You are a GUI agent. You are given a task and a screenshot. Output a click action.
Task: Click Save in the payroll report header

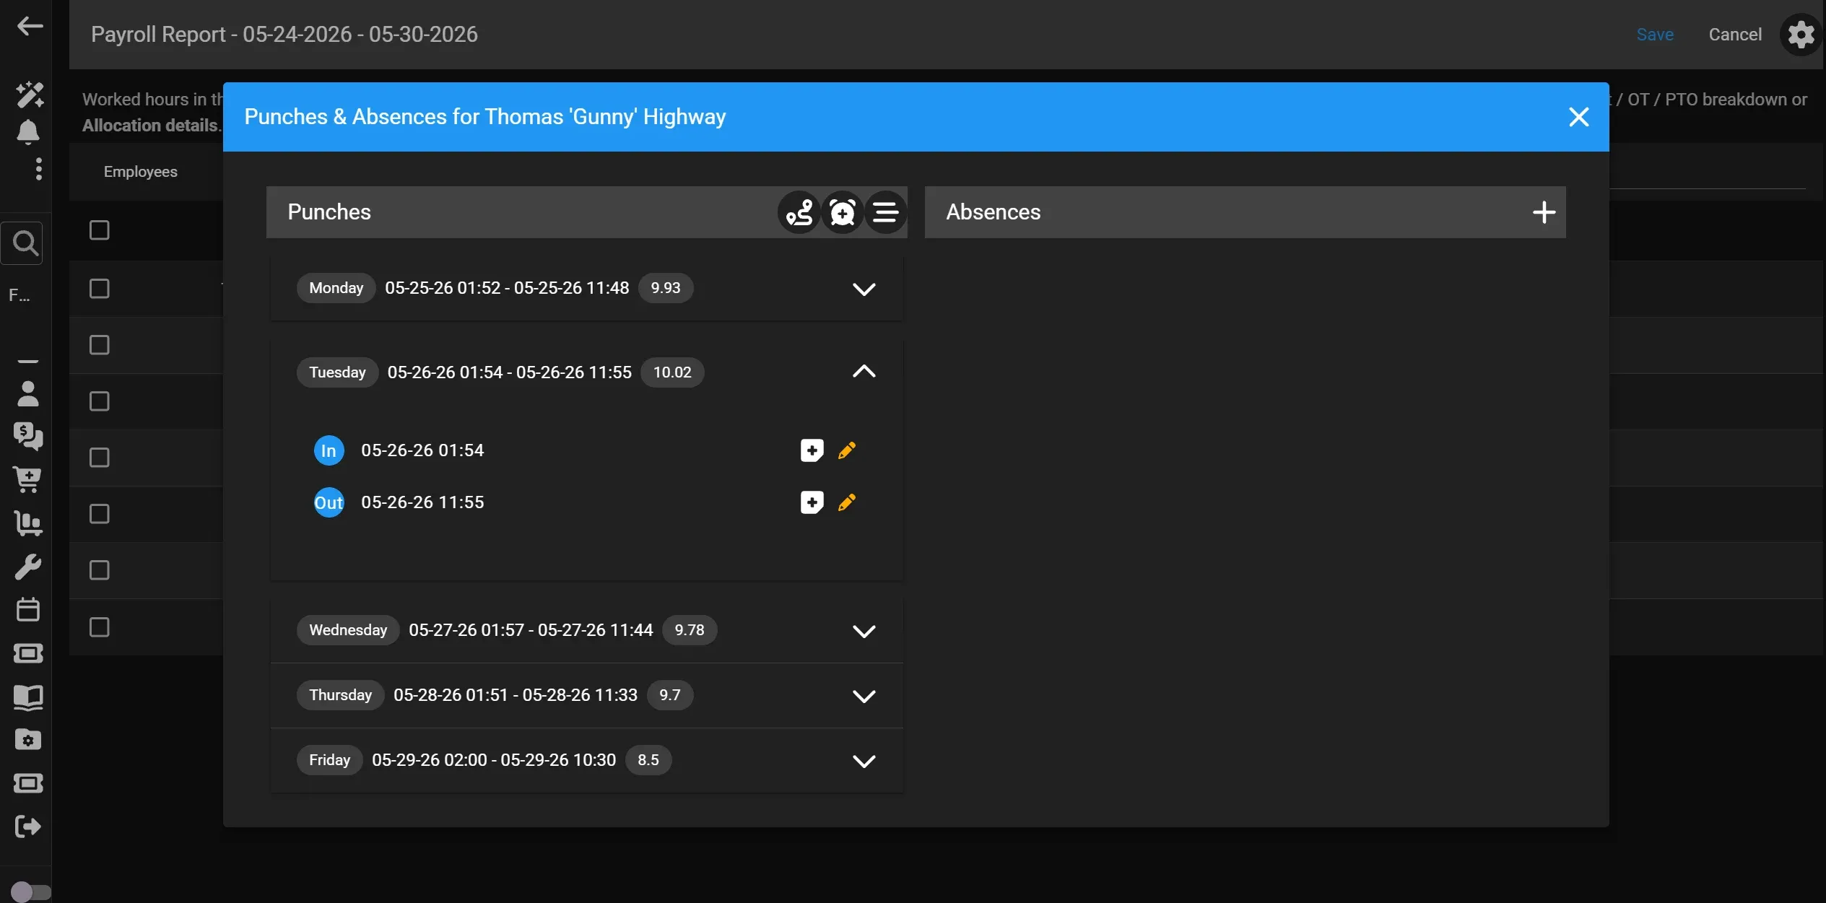pyautogui.click(x=1655, y=35)
